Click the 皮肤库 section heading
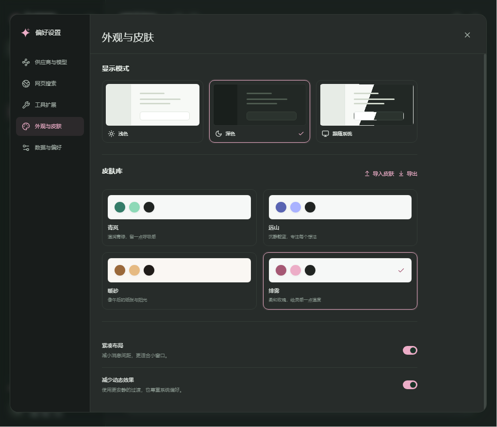 tap(112, 171)
